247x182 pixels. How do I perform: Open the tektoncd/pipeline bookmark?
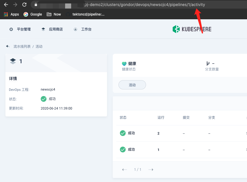[x=85, y=14]
